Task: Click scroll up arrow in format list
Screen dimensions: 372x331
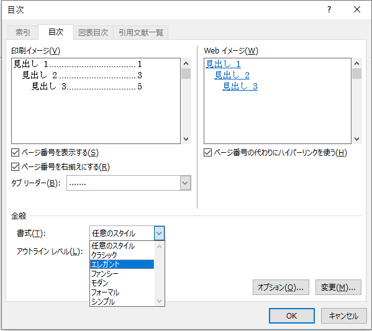Action: point(160,247)
